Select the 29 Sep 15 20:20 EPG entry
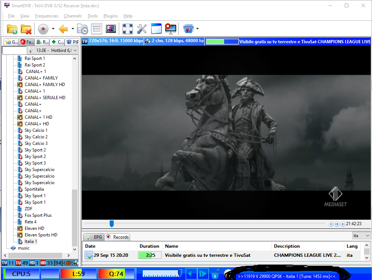Screen dimensions: 372x280 222,255
